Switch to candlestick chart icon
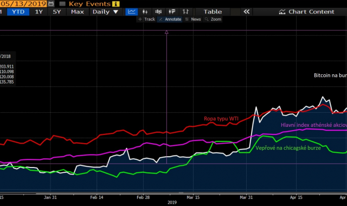Viewport: 347px width, 206px height. [145, 12]
